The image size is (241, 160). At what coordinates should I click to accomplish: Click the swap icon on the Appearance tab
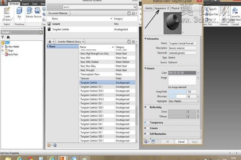[168, 8]
